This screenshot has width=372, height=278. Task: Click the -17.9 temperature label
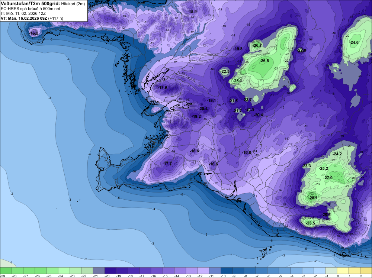point(163,88)
